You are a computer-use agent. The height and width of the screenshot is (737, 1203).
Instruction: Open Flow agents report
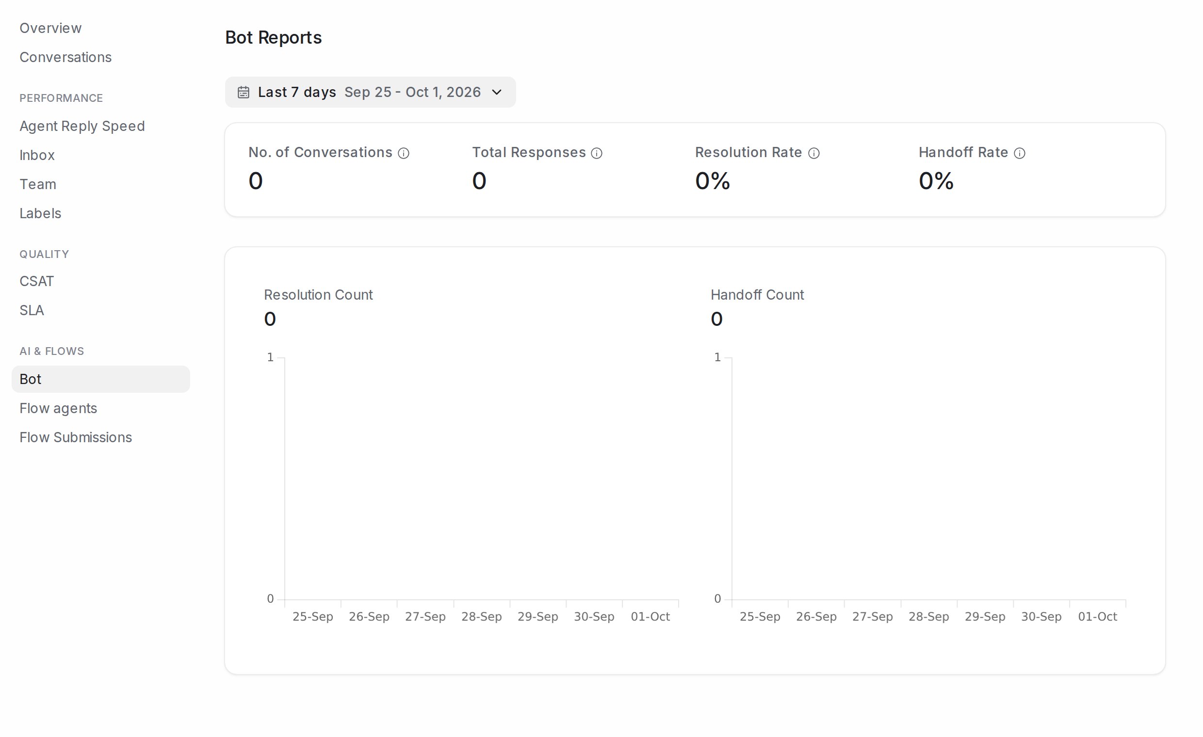(58, 408)
